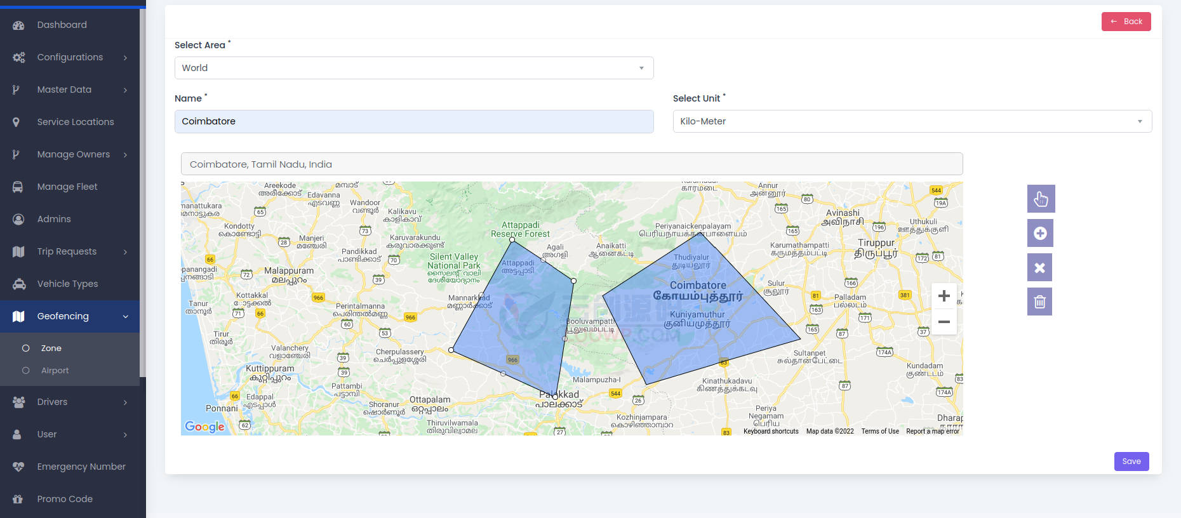Image resolution: width=1181 pixels, height=518 pixels.
Task: Click the Promo Code gift icon
Action: (18, 499)
